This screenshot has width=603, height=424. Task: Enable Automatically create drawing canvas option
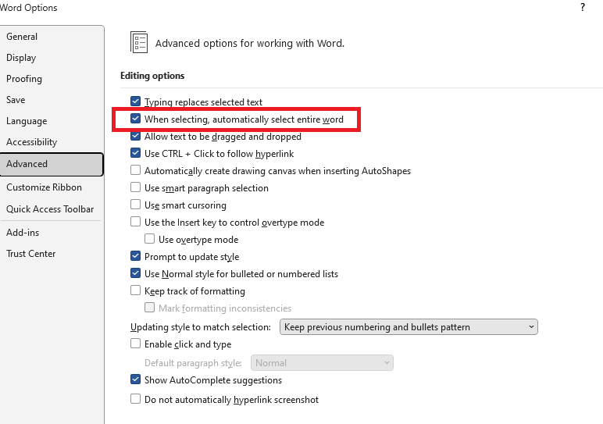pos(136,171)
